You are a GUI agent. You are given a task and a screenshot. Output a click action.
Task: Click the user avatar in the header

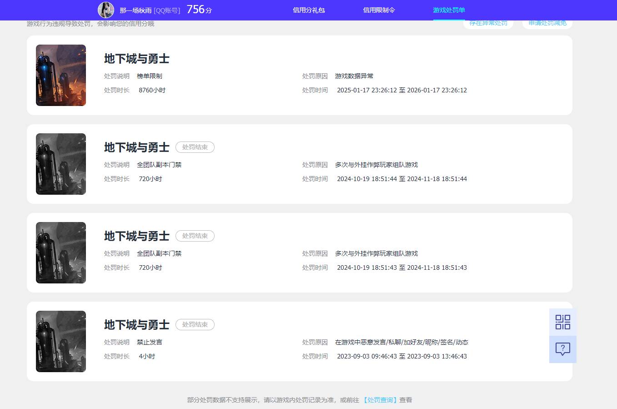tap(106, 10)
